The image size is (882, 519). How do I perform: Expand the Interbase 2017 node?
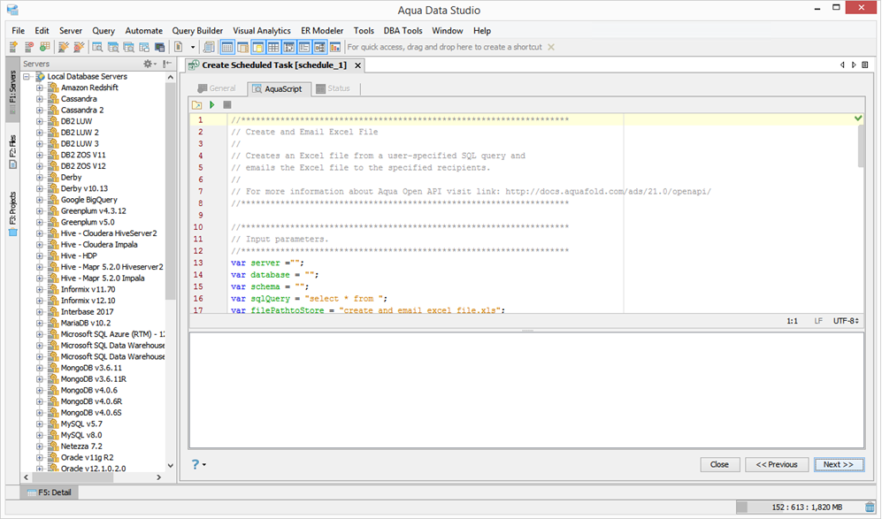click(40, 311)
